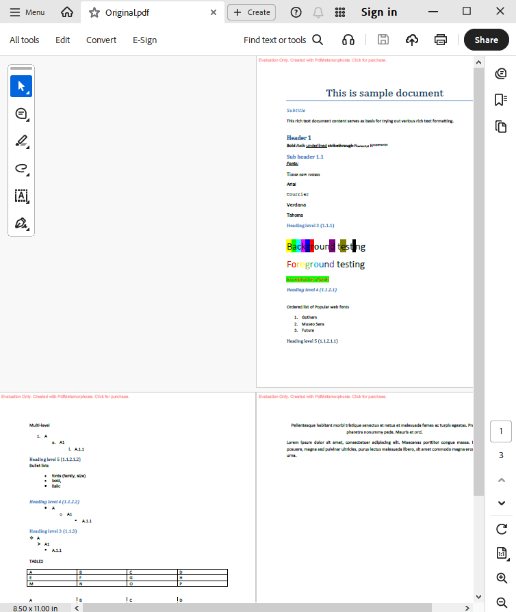Select the freehand Draw loop tool
Image resolution: width=516 pixels, height=612 pixels.
pyautogui.click(x=21, y=169)
